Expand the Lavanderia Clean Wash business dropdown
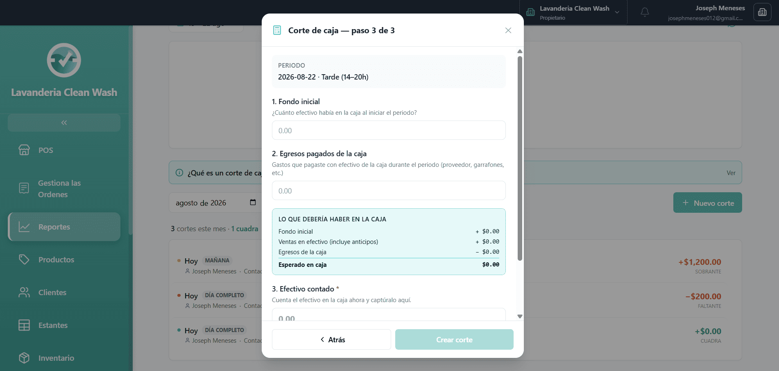Image resolution: width=779 pixels, height=371 pixels. click(573, 12)
